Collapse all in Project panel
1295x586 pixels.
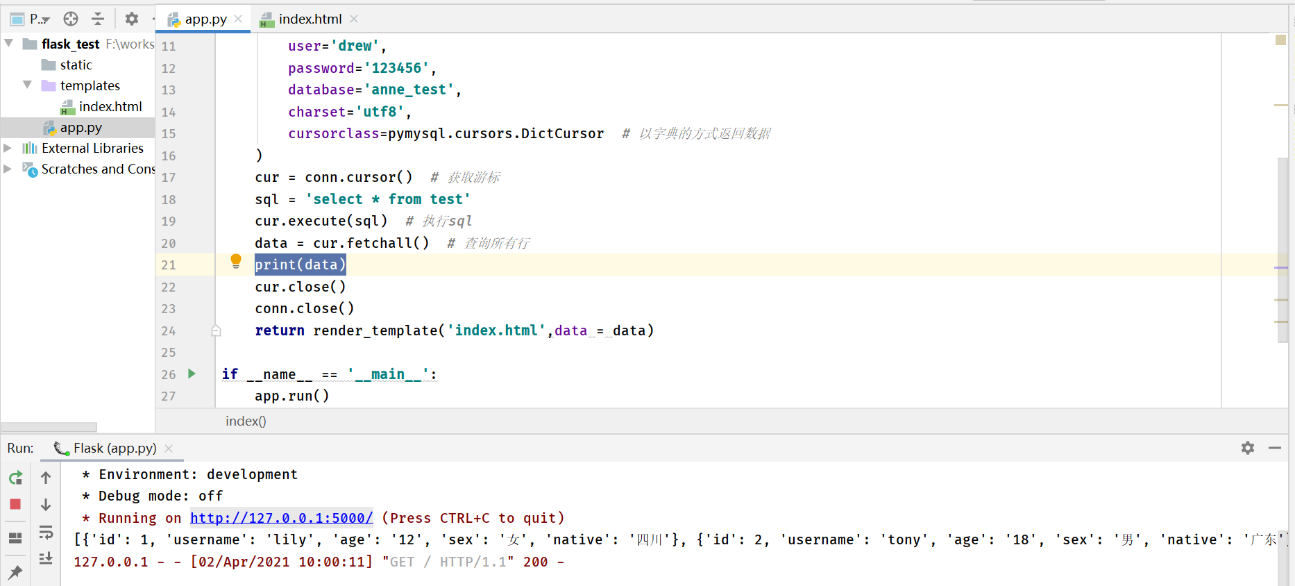coord(98,19)
